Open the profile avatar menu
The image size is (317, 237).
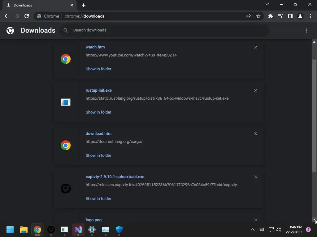pyautogui.click(x=300, y=16)
